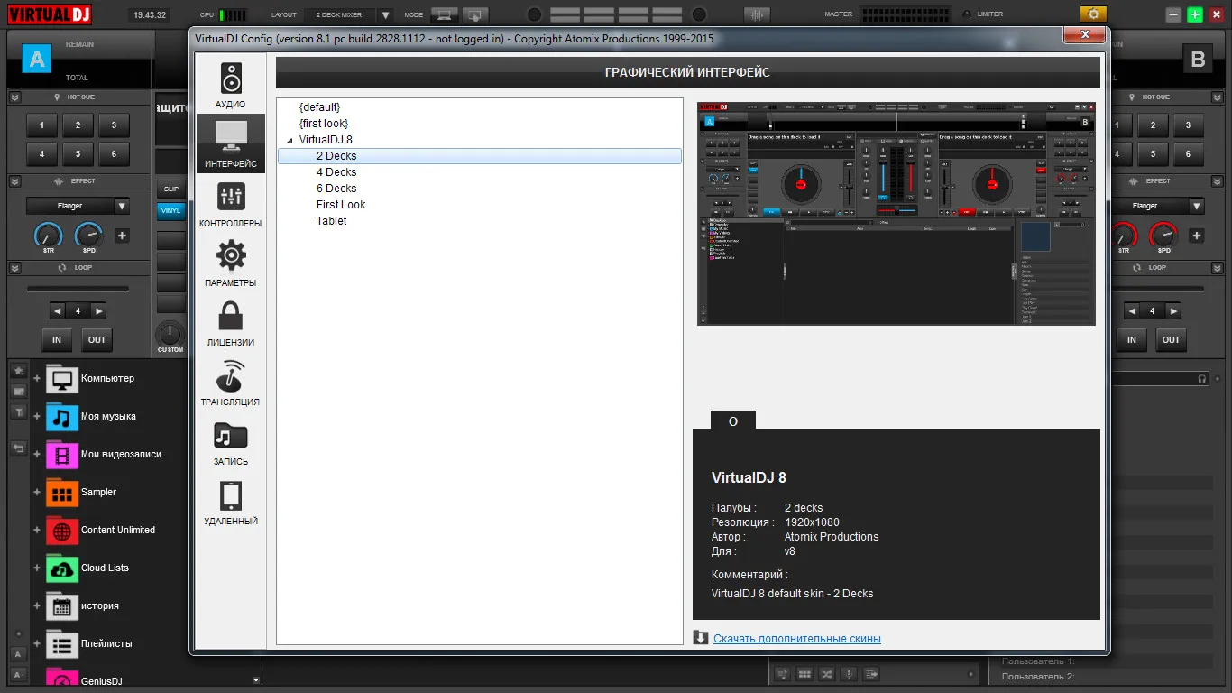Toggle the VINYL mode button
The width and height of the screenshot is (1232, 693).
coord(170,210)
